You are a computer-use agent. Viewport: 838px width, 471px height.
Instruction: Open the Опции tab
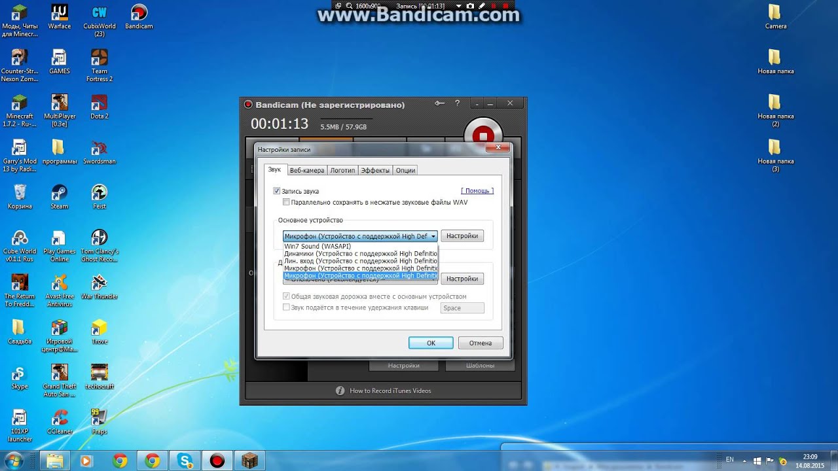(x=405, y=170)
